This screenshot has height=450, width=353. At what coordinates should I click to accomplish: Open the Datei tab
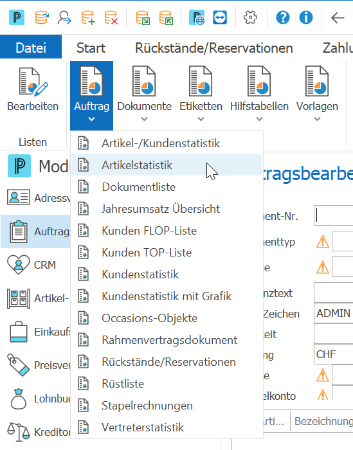(31, 48)
